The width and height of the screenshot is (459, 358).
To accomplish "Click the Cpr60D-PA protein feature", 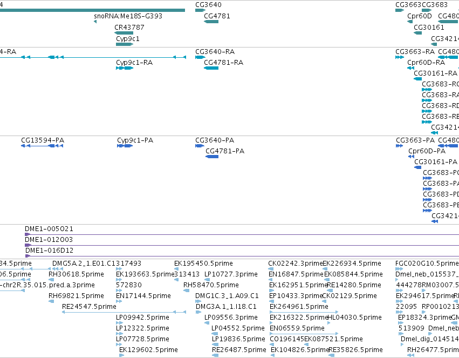I will click(412, 157).
